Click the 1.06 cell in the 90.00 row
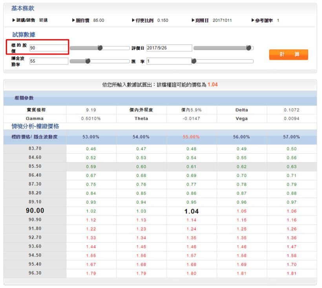 tap(292, 211)
